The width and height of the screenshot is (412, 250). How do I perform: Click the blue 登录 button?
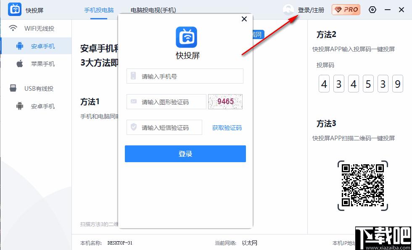tap(185, 154)
